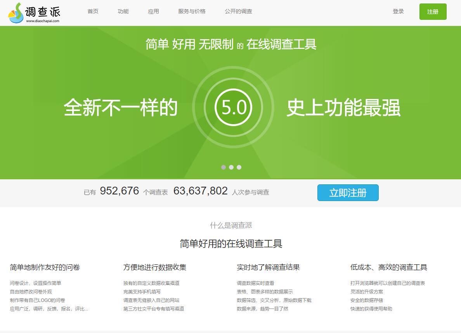Click the 快速的获得使用帮助 line

click(x=371, y=309)
